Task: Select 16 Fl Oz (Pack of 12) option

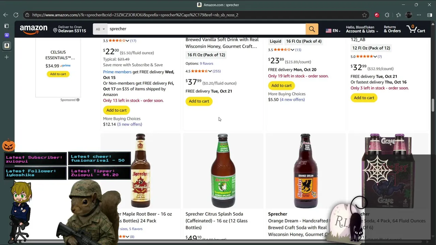Action: coord(206,55)
